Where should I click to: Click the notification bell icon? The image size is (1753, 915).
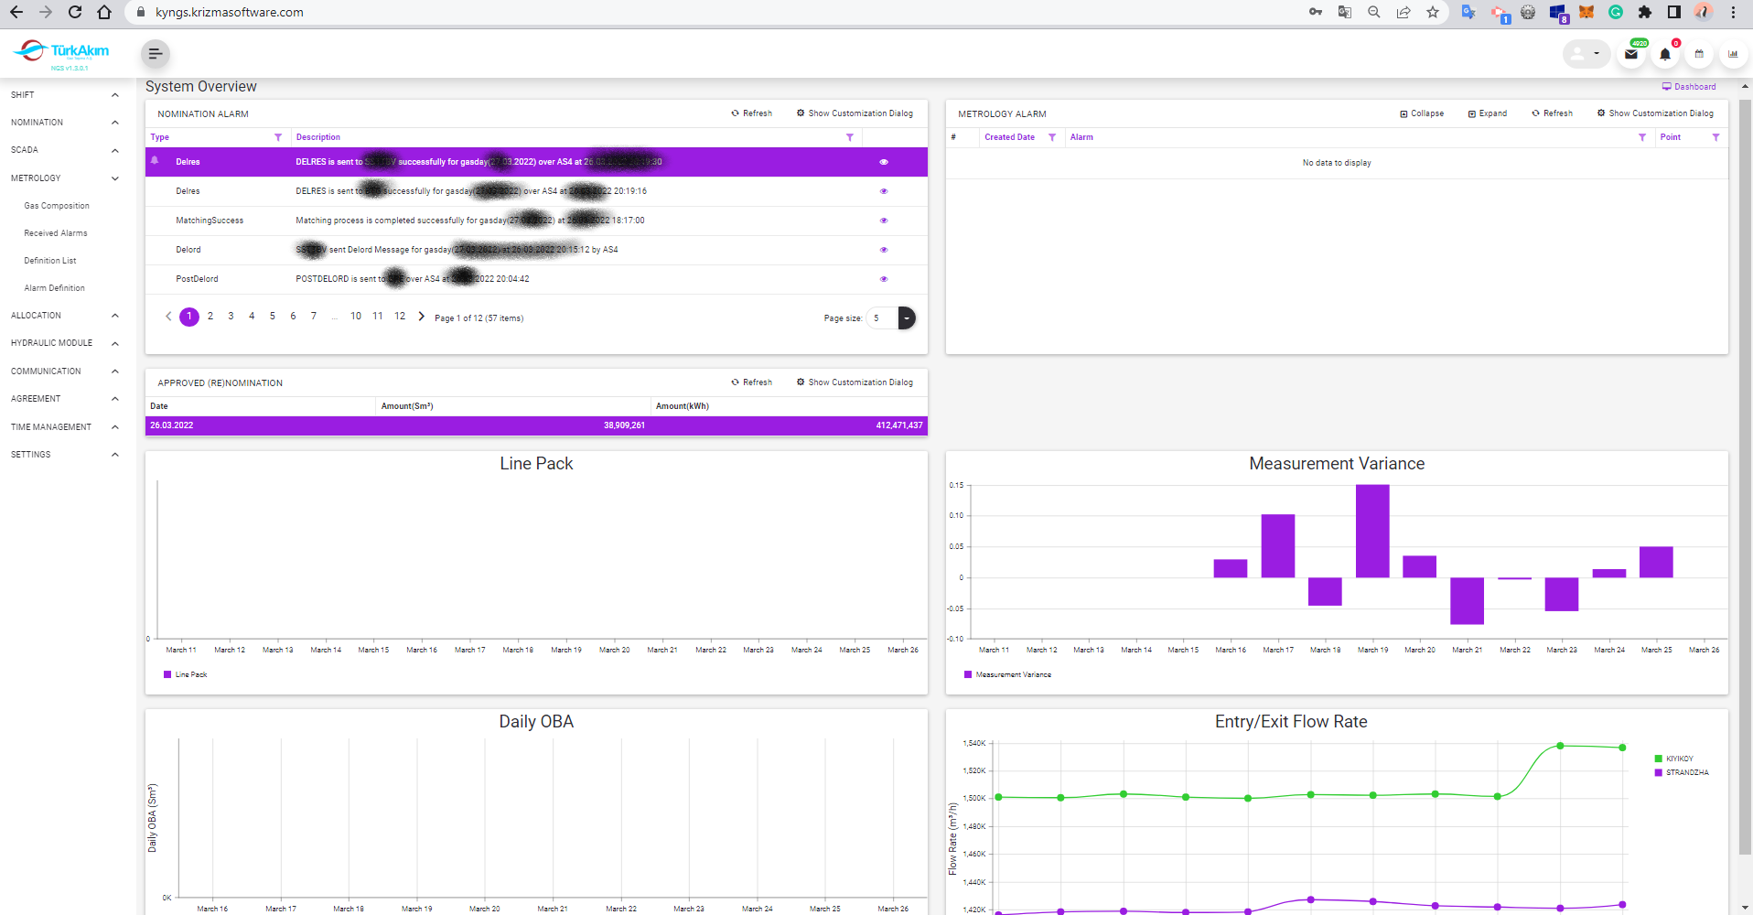pos(1665,55)
